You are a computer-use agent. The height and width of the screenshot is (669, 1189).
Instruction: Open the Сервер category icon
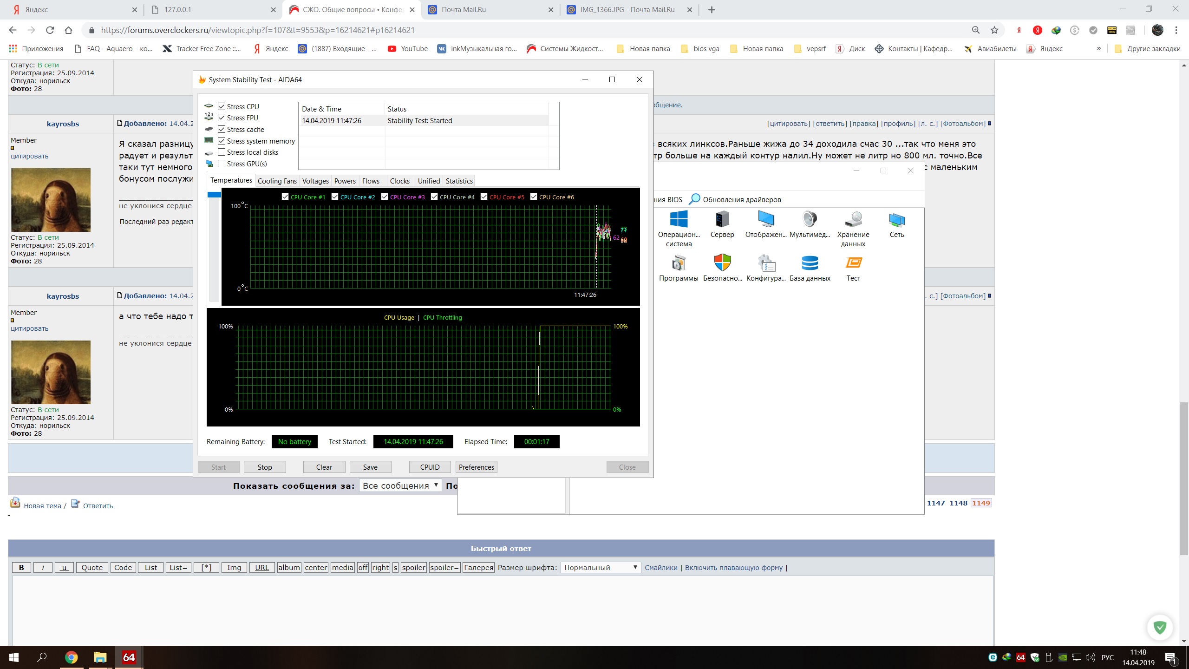(722, 219)
